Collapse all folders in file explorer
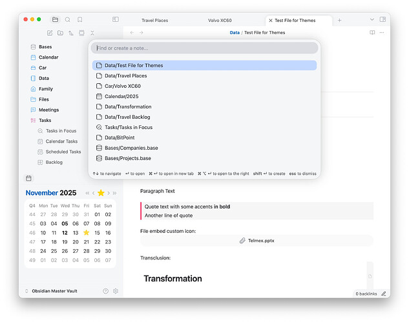Screen dimensions: 409x322 point(92,33)
